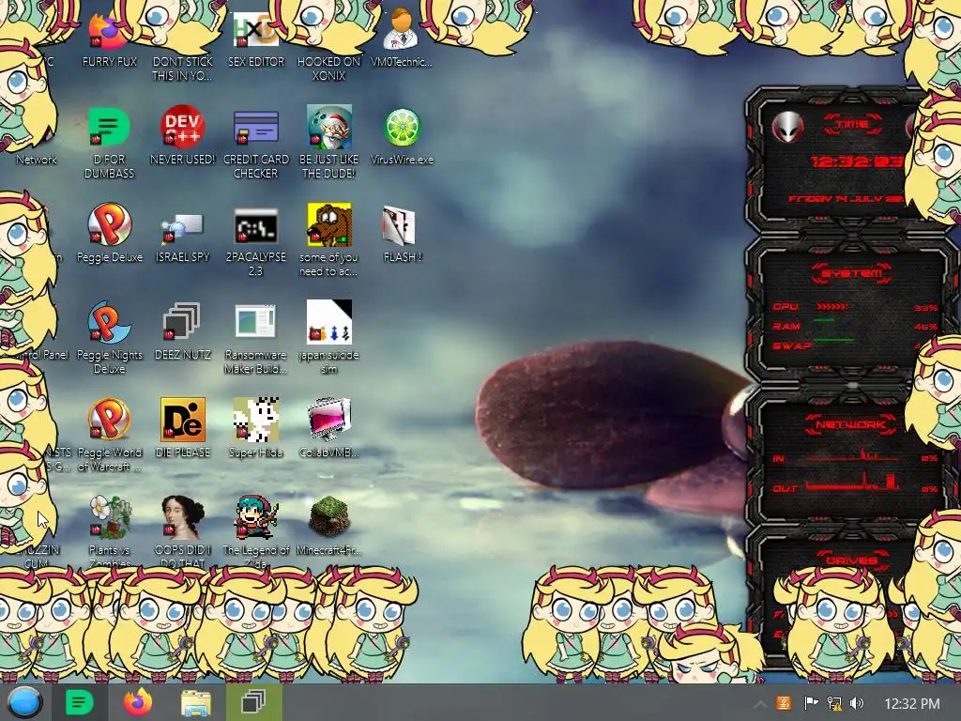961x721 pixels.
Task: Click the Alienware head logo on widget
Action: [x=787, y=127]
